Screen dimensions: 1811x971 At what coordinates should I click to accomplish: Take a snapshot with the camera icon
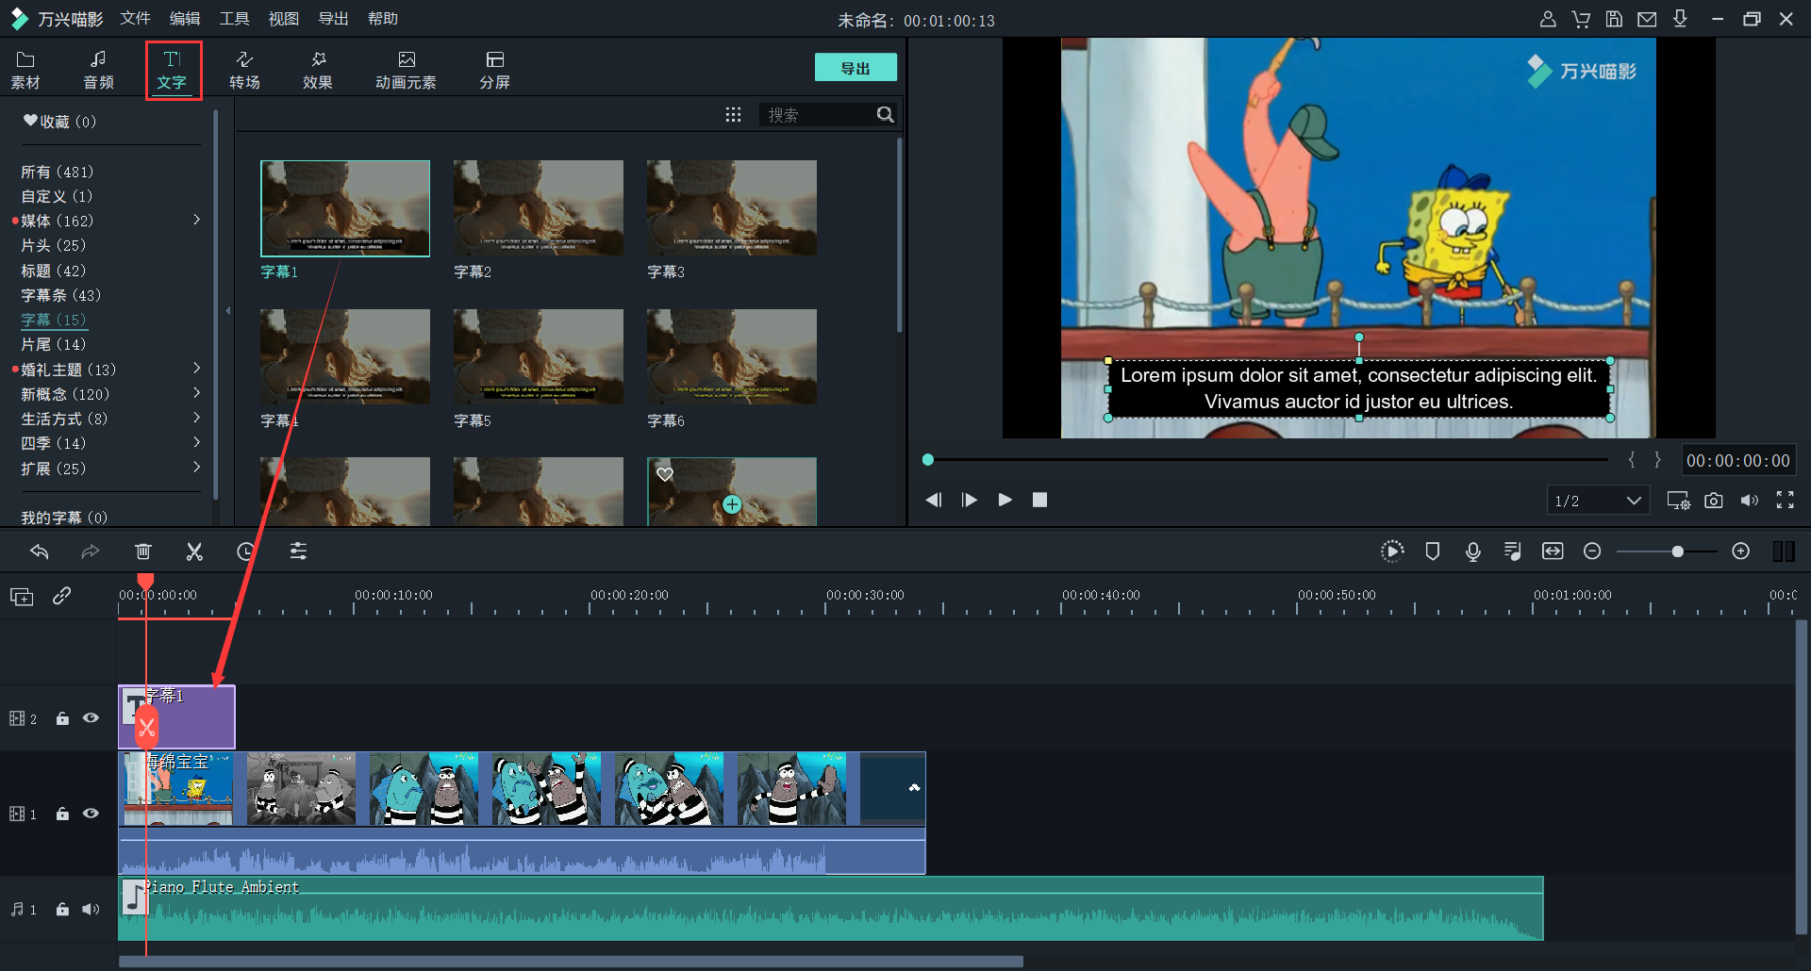pyautogui.click(x=1714, y=501)
